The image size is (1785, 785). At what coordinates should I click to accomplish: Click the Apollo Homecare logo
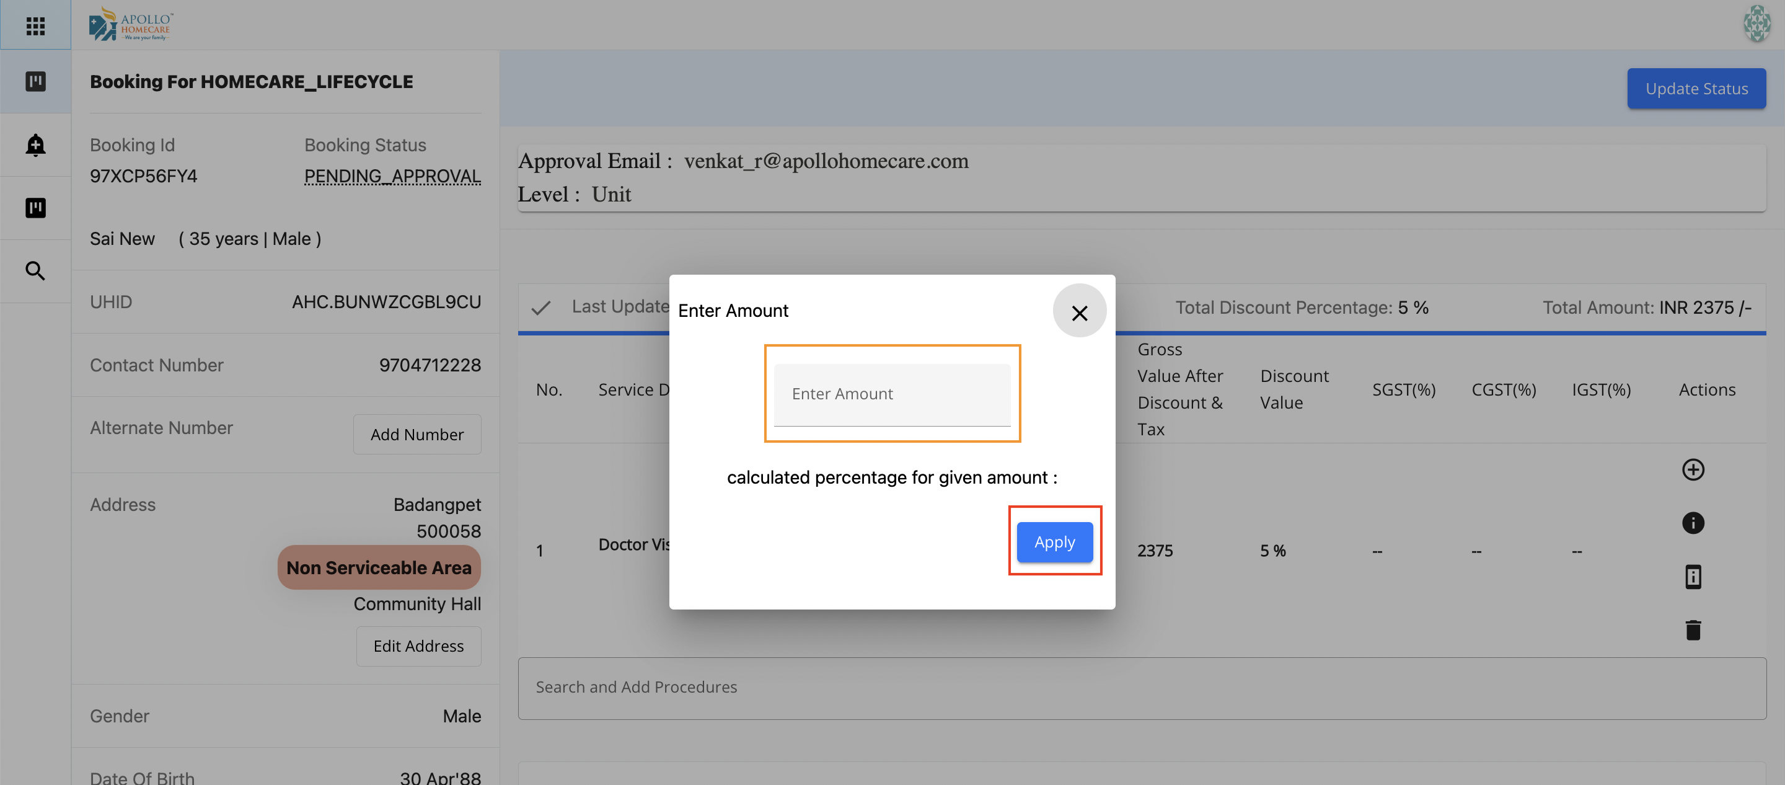(x=130, y=24)
